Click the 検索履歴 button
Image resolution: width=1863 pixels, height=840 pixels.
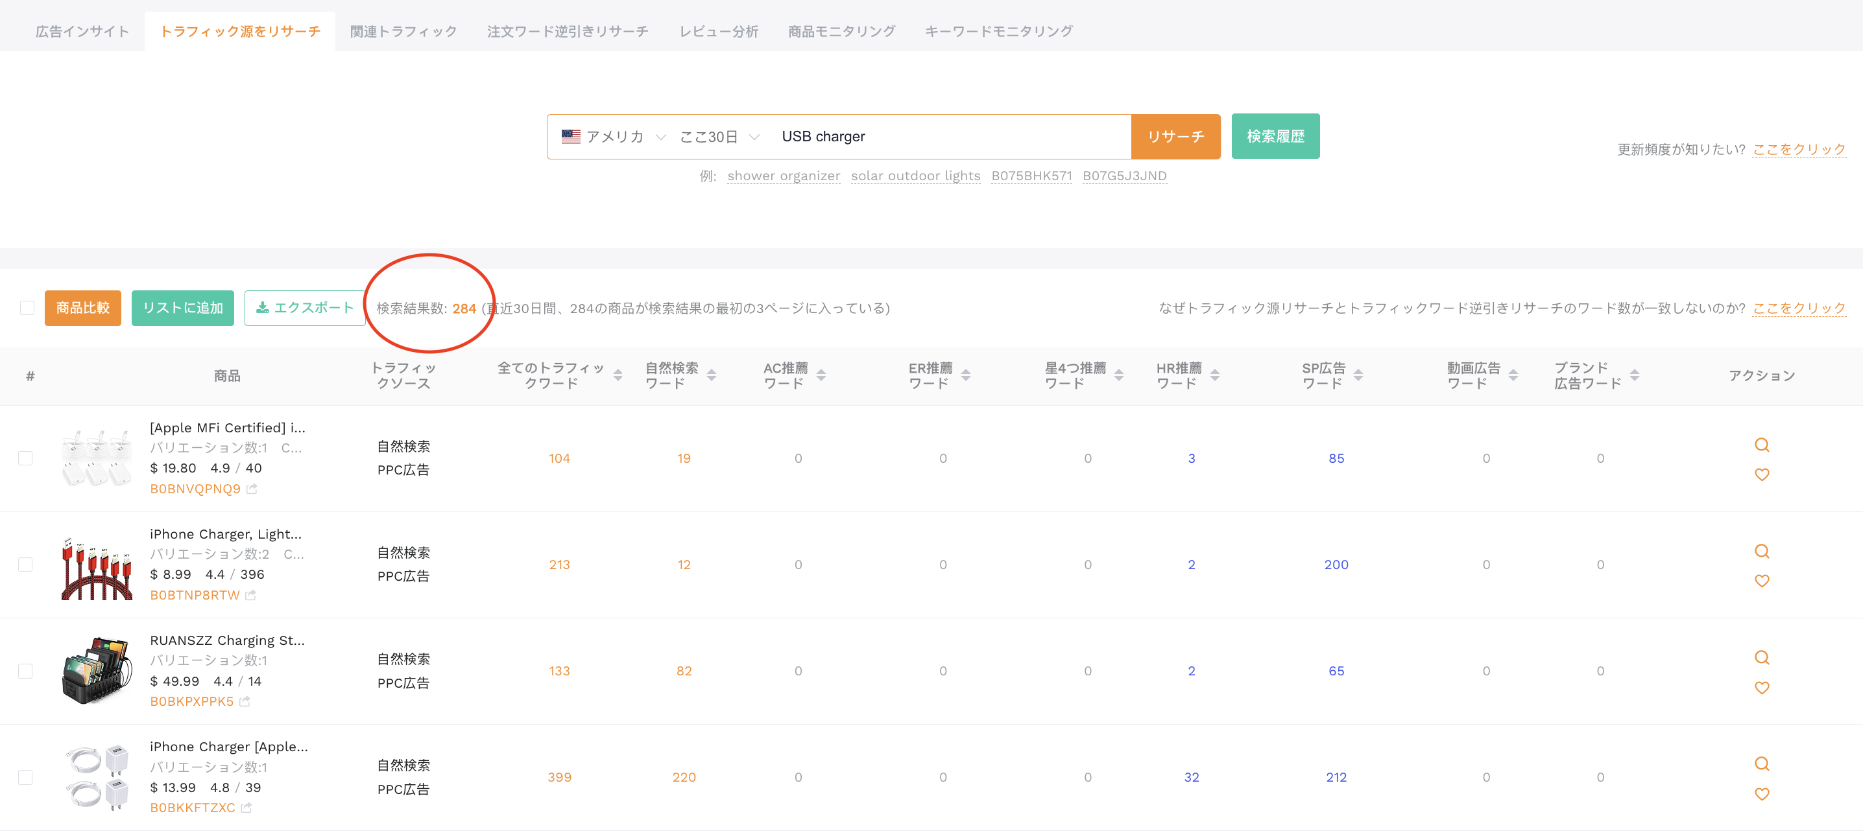click(1275, 137)
